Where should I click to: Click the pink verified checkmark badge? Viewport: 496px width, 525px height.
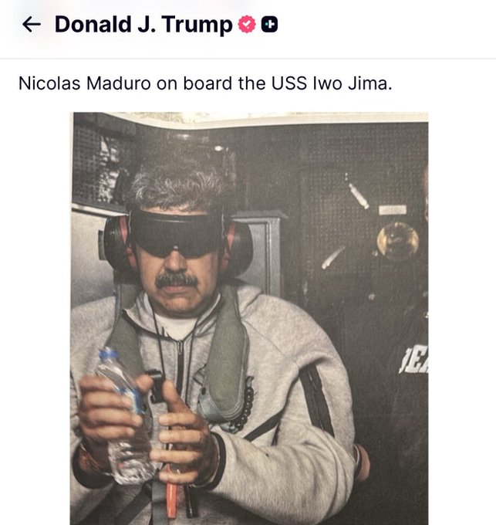coord(247,25)
